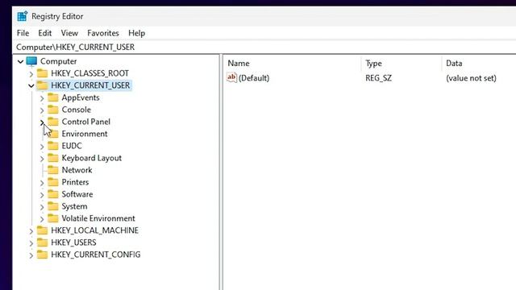Expand the Software key chevron
The width and height of the screenshot is (516, 290).
42,195
